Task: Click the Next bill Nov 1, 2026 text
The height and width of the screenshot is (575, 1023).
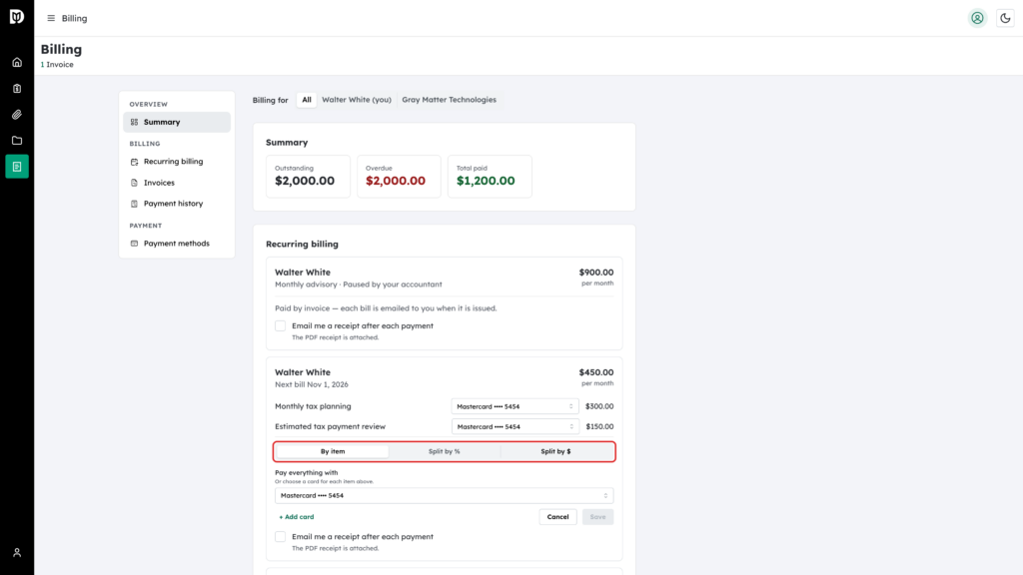Action: 312,384
